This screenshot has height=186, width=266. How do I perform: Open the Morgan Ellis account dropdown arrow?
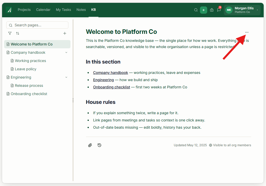(257, 10)
